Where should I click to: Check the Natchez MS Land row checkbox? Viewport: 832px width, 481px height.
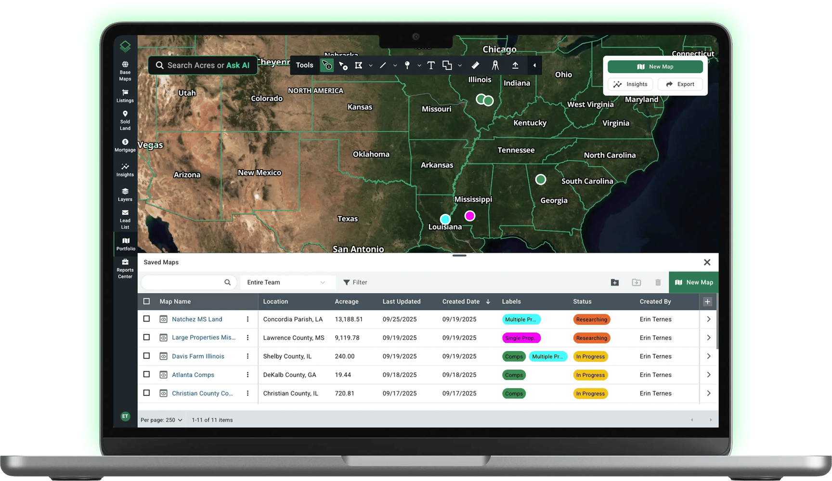(x=147, y=319)
